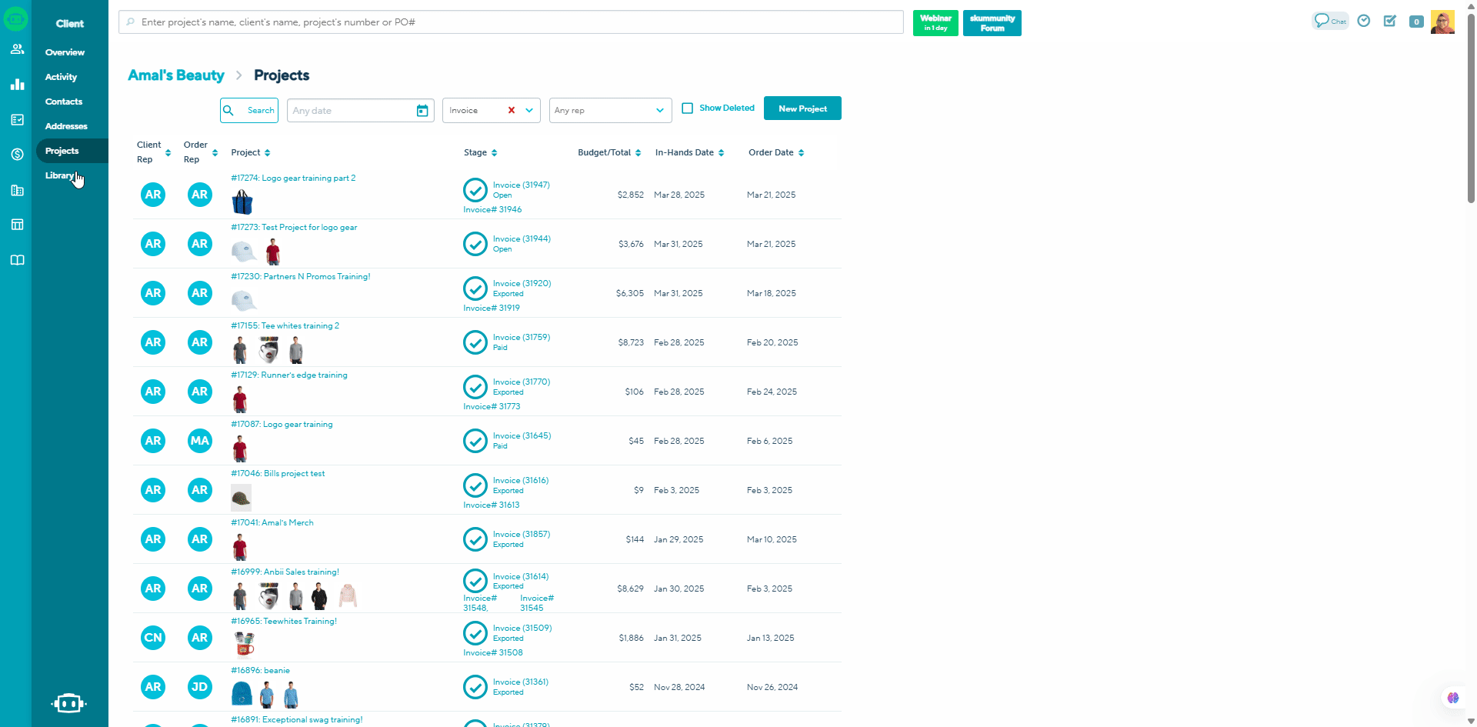Open the user profile avatar
Screen dimensions: 1477x727
coord(1442,22)
